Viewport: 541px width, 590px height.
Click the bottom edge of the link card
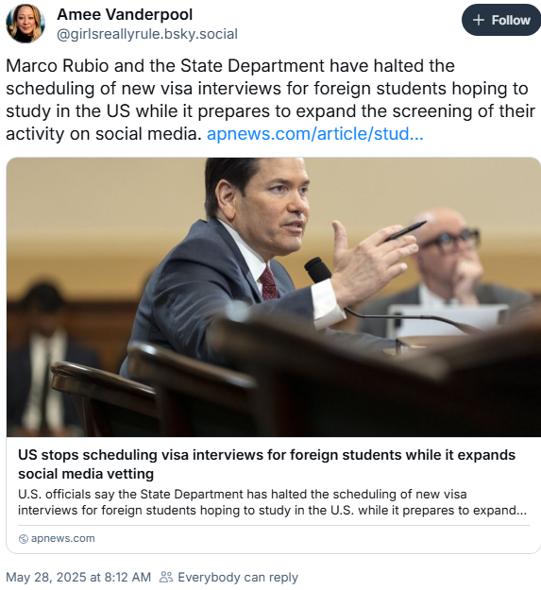274,552
